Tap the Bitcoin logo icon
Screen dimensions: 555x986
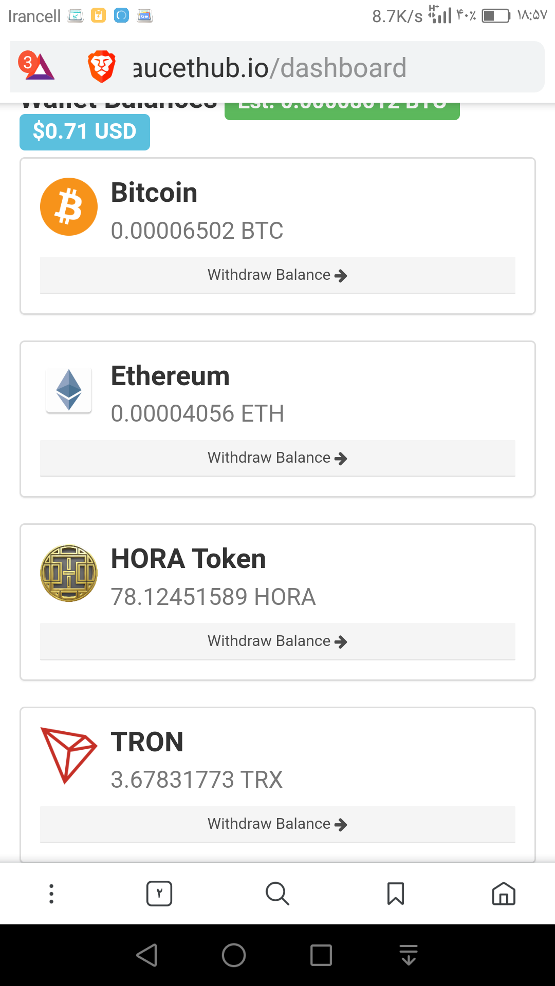point(69,206)
